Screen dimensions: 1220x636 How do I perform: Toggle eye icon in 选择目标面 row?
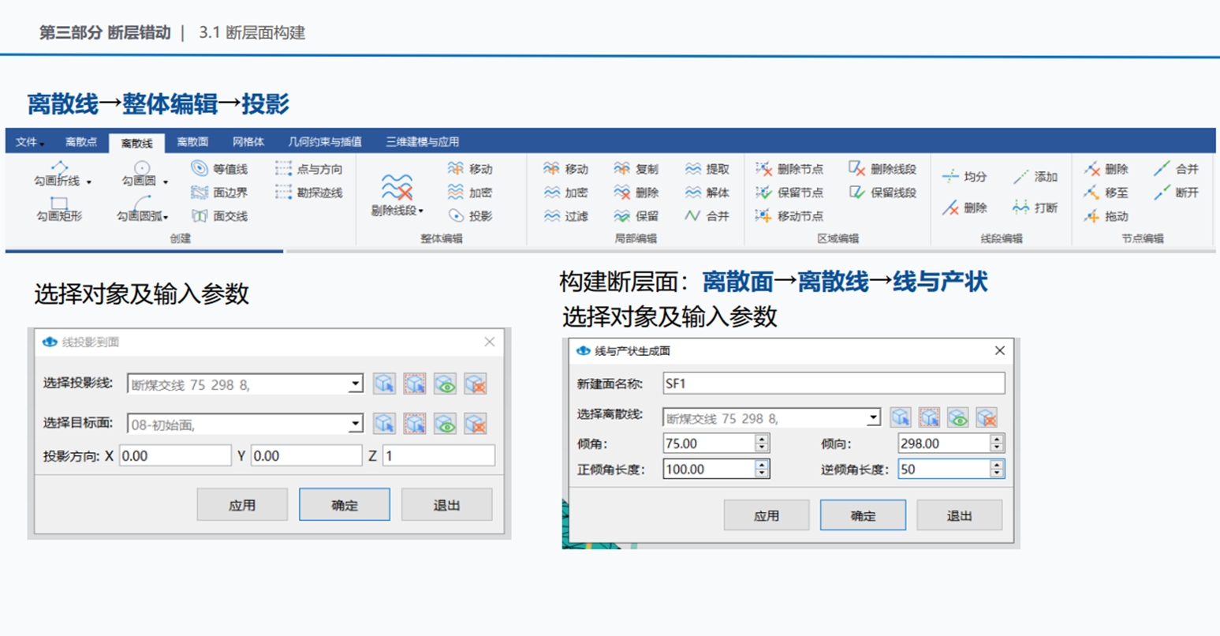pyautogui.click(x=446, y=424)
